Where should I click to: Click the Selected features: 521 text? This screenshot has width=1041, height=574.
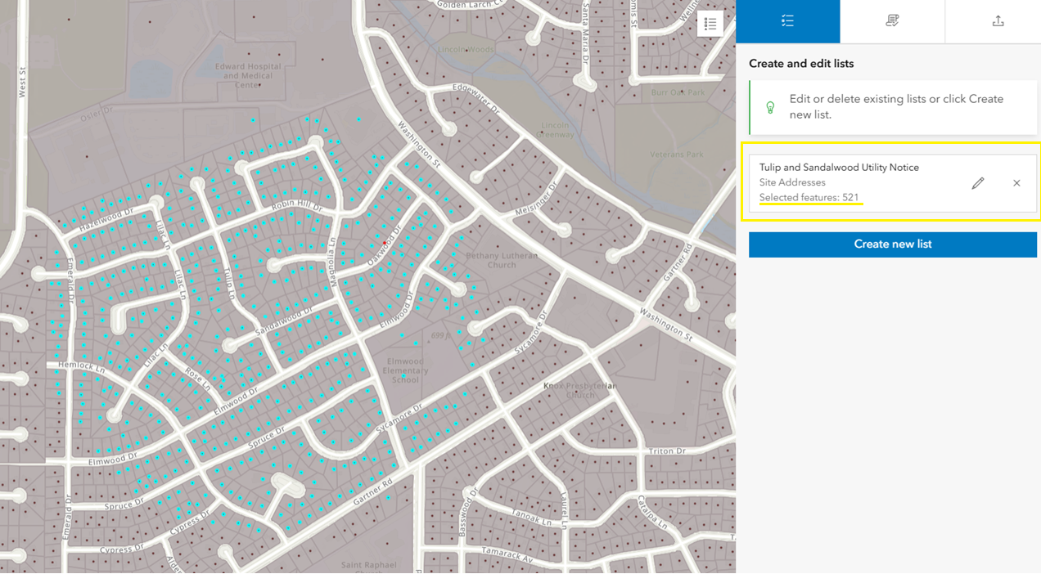pos(809,198)
